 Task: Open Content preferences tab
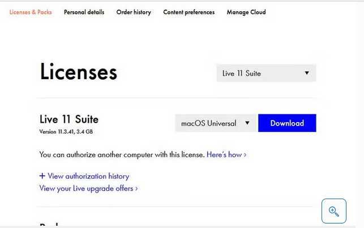coord(189,12)
